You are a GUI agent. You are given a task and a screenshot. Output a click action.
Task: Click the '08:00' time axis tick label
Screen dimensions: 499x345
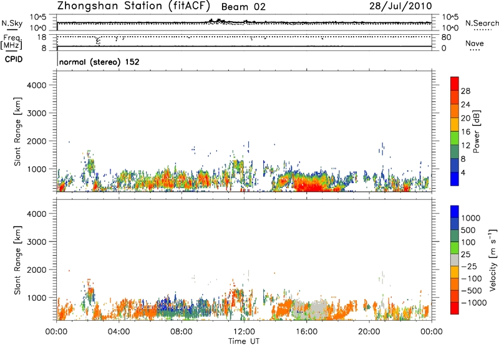pos(182,332)
